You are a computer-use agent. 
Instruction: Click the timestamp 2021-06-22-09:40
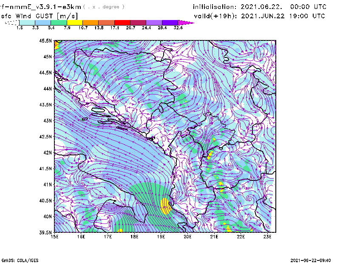pyautogui.click(x=311, y=260)
